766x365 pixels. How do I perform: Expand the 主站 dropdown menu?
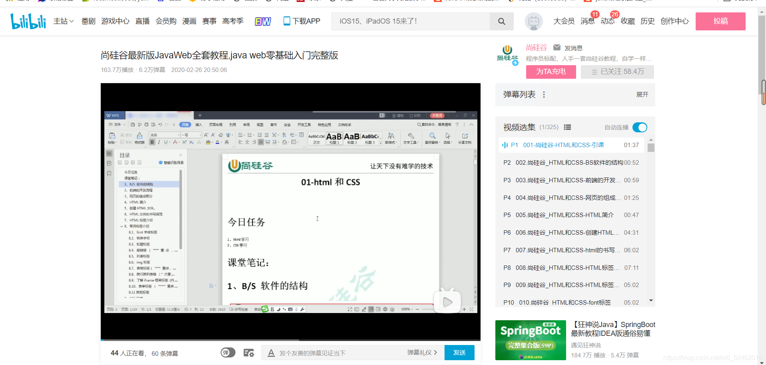click(64, 21)
